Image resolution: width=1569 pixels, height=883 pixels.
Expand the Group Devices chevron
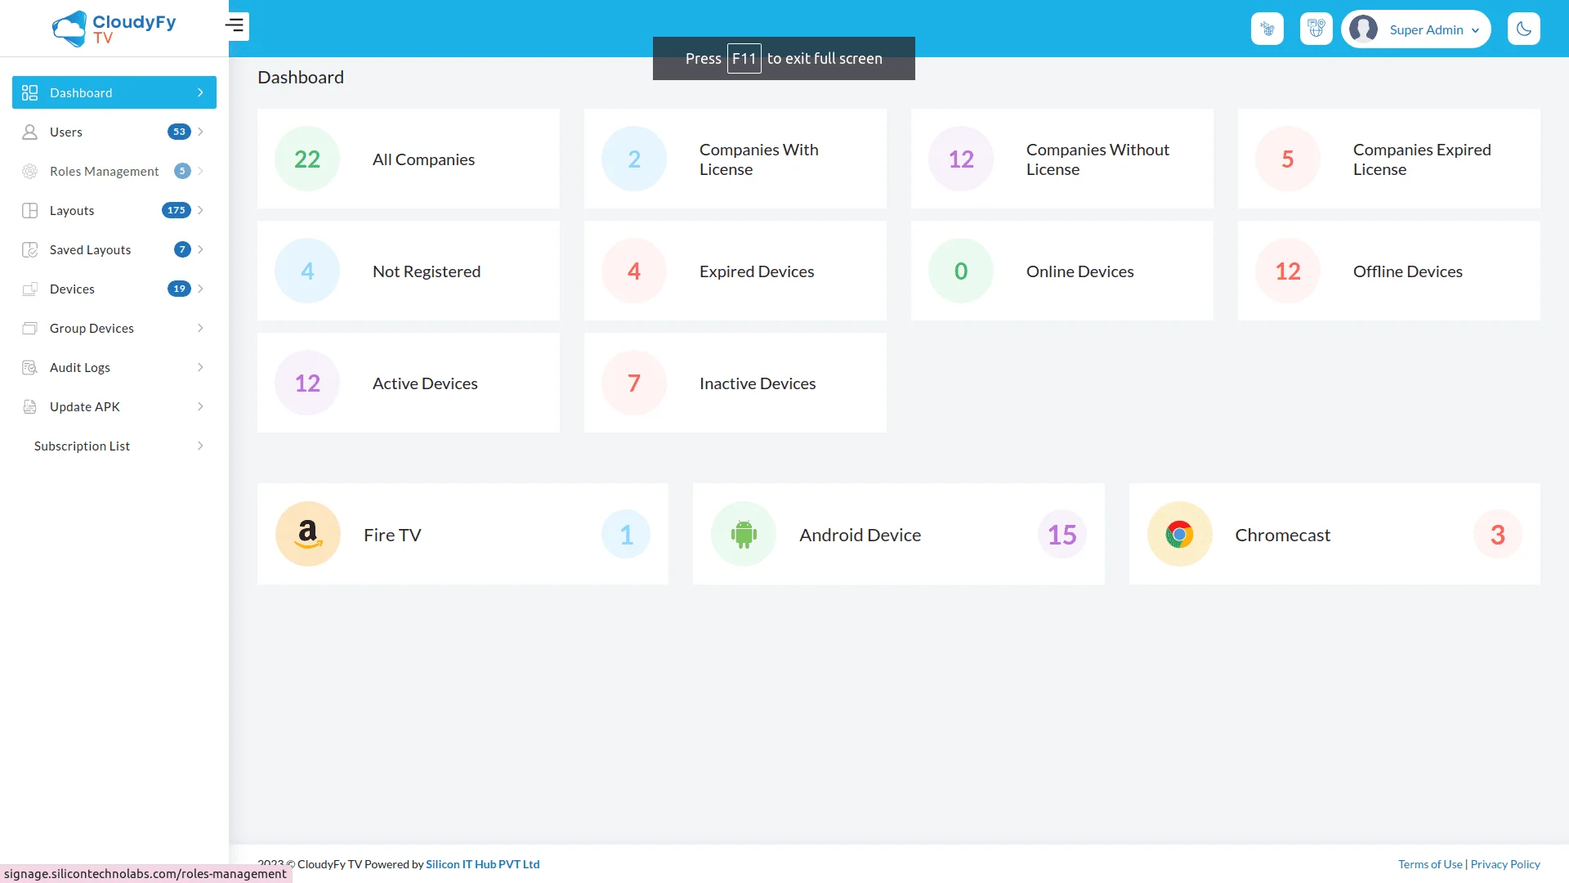(x=200, y=328)
